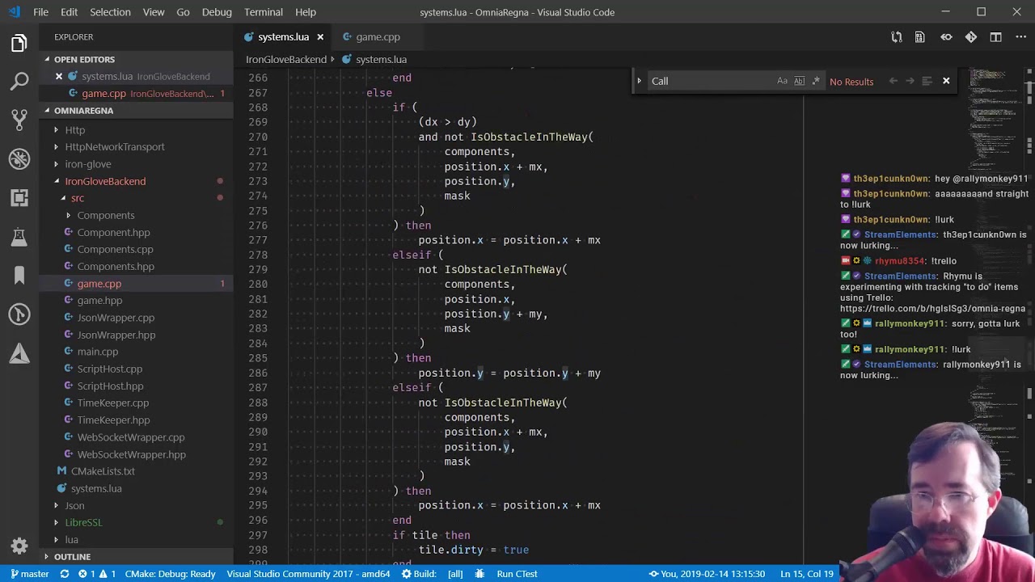Open ScriptHost.cpp in the explorer
Viewport: 1035px width, 582px height.
click(x=109, y=369)
